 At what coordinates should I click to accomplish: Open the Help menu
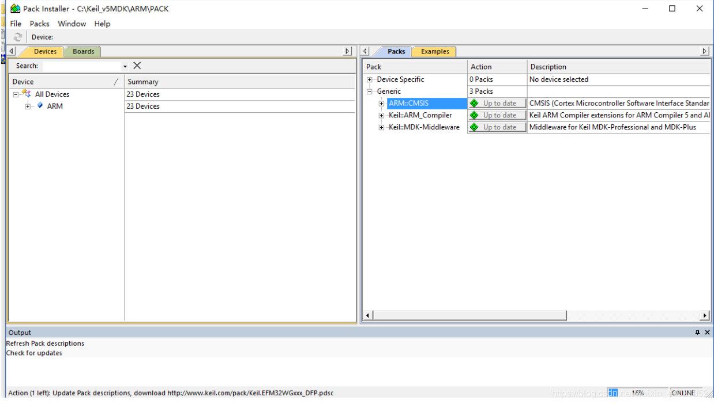click(103, 24)
